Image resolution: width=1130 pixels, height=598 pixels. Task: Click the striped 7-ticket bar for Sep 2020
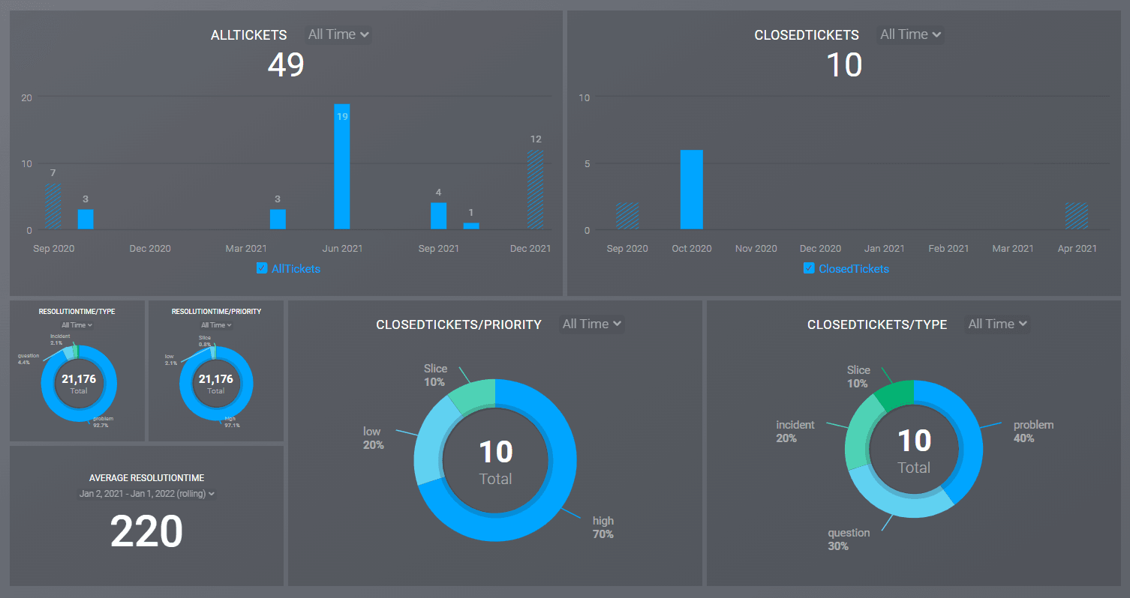[53, 206]
